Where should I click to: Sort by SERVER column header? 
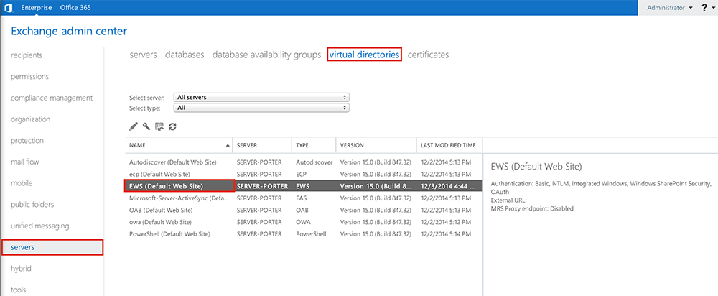[262, 145]
